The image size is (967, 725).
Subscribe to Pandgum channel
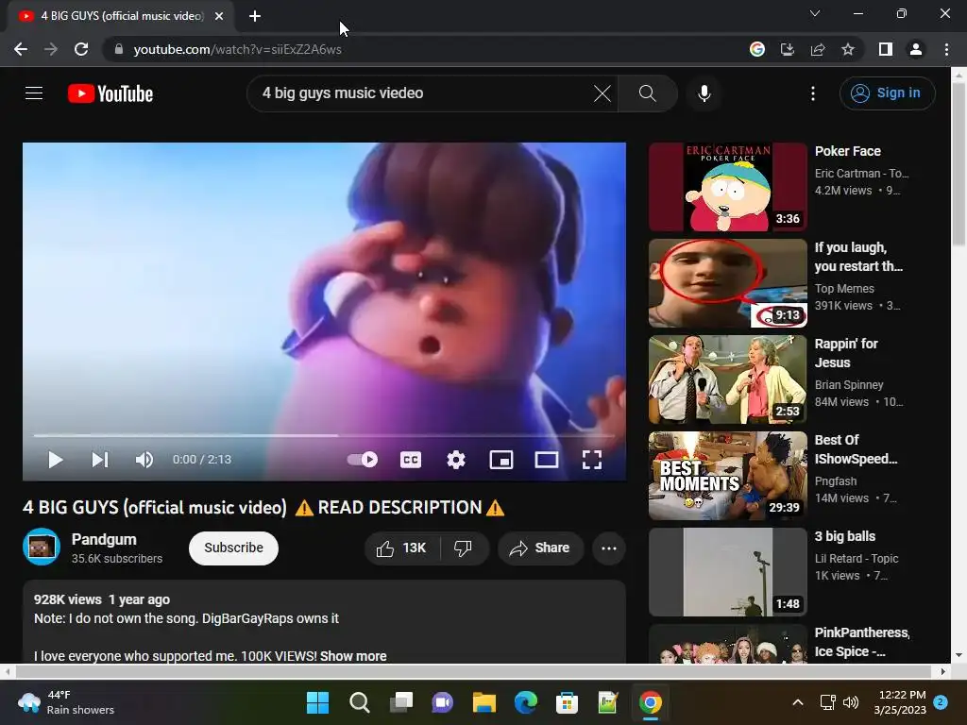[233, 548]
